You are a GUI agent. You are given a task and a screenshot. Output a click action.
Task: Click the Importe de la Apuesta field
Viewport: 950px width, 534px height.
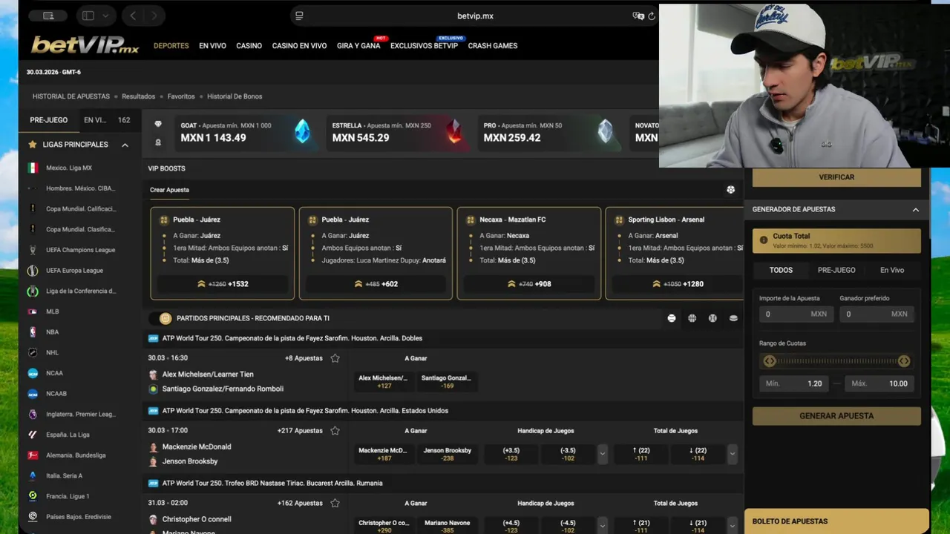coord(796,314)
